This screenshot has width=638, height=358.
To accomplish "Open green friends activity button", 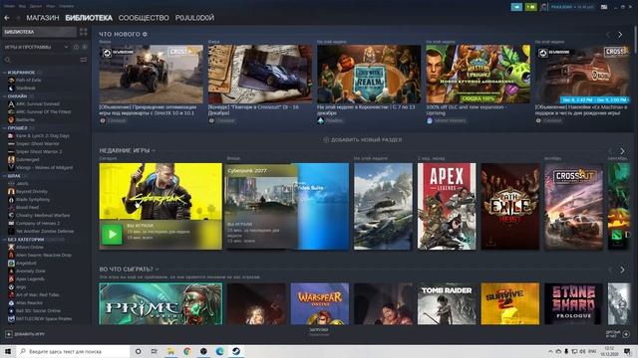I will coord(531,7).
